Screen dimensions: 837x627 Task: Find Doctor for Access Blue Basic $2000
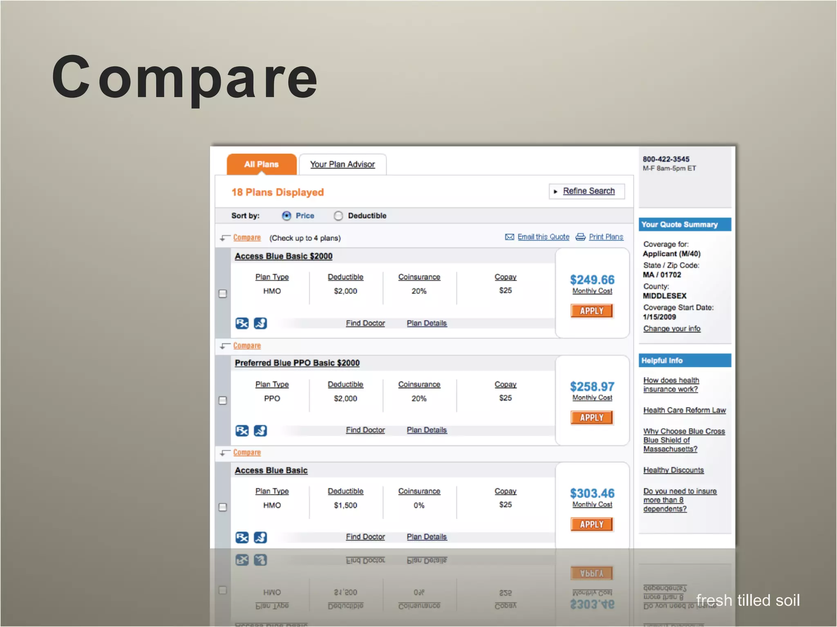click(365, 323)
